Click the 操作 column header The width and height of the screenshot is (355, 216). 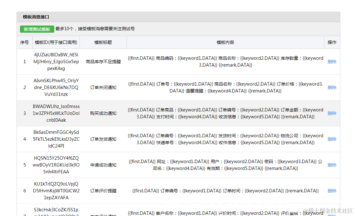(332, 42)
